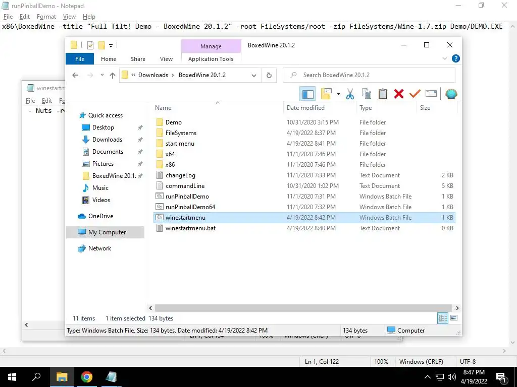Viewport: 517px width, 387px height.
Task: Switch to the Share ribbon tab
Action: point(138,59)
